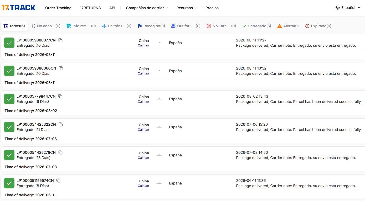This screenshot has width=365, height=201.
Task: Open the API menu item
Action: click(112, 8)
